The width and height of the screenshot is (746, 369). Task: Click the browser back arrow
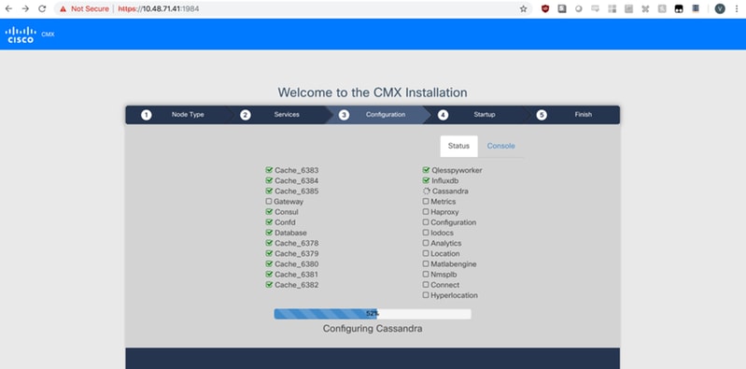point(8,8)
